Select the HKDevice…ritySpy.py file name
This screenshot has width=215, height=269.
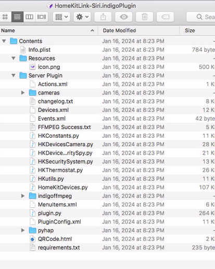65,153
